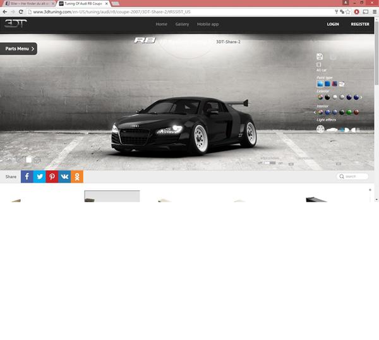
Task: Click the 3D cube view icon below the car
Action: (37, 160)
